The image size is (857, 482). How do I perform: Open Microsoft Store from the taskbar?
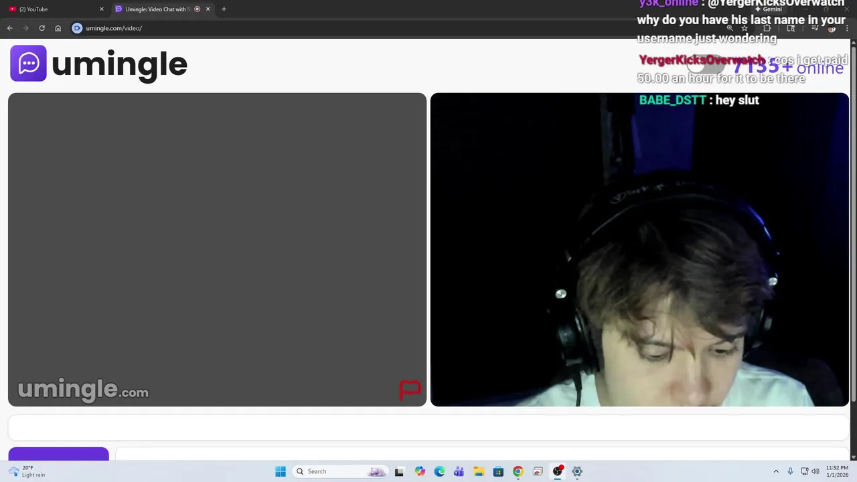coord(498,471)
